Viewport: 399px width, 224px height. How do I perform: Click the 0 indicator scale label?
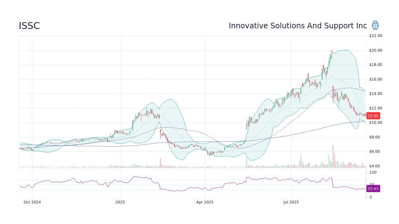(370, 197)
